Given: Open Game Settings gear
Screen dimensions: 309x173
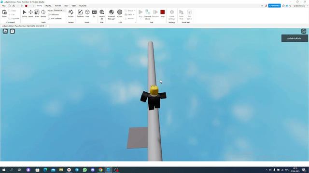Looking at the screenshot, I should point(172,14).
